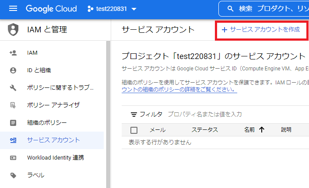
Task: Sort by 名前 column arrow
Action: pos(262,130)
